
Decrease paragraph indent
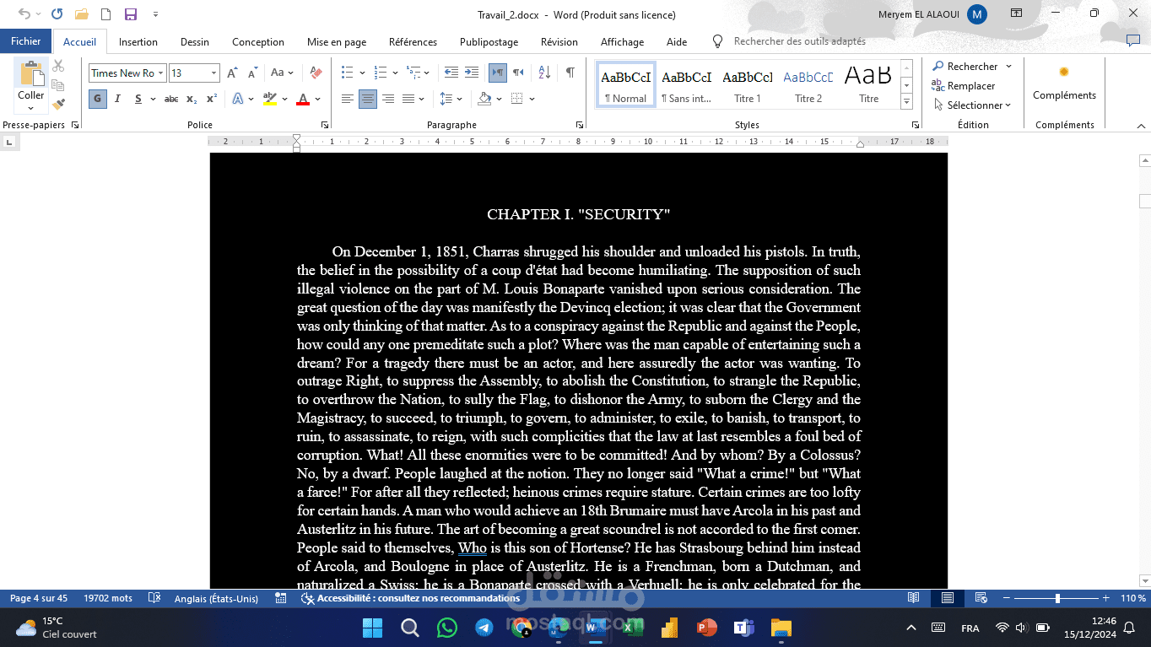[451, 73]
